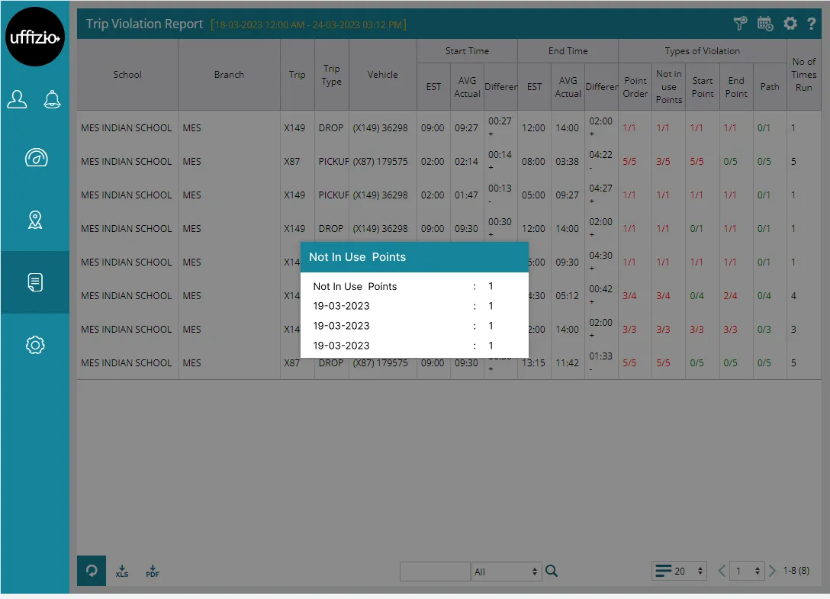Viewport: 830px width, 599px height.
Task: Click the magnifier search icon
Action: [x=552, y=571]
